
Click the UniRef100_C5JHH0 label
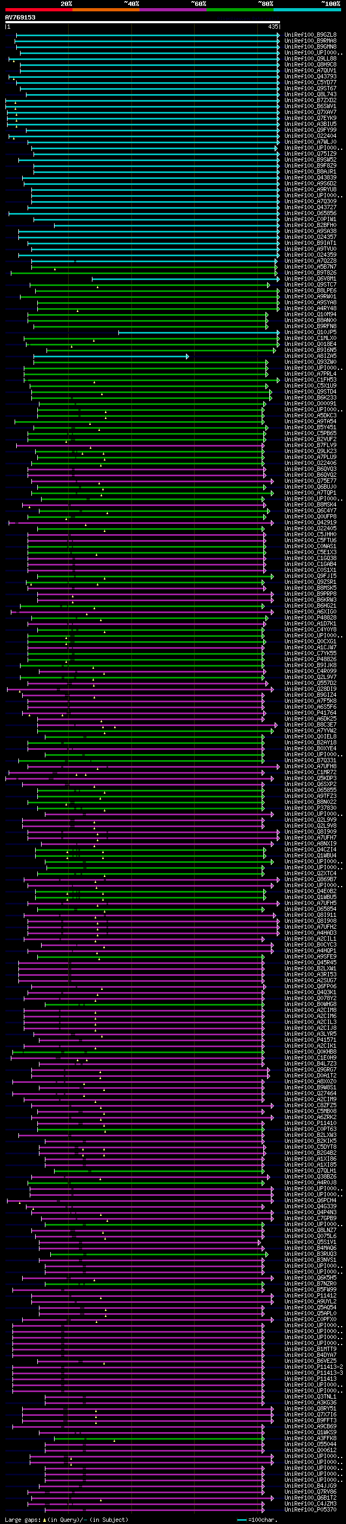pos(310,534)
